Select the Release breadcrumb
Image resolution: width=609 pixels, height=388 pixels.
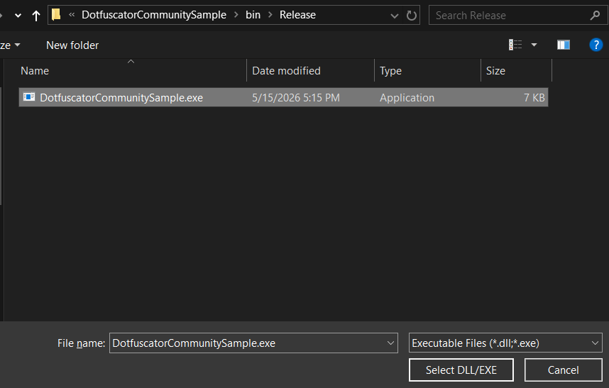pos(297,15)
